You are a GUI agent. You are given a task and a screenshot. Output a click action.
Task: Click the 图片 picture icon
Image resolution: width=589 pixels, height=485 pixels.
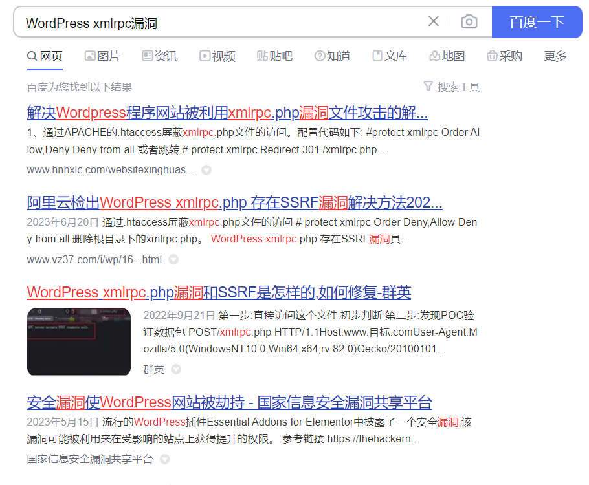[90, 56]
